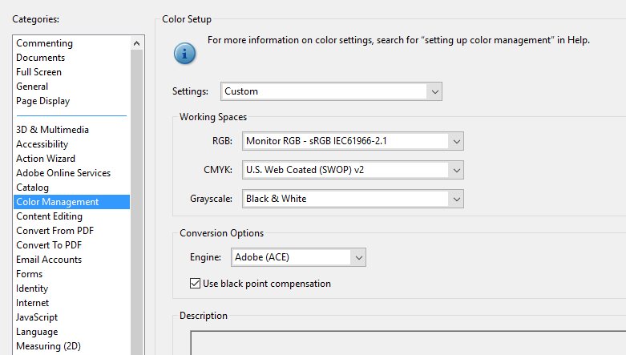The height and width of the screenshot is (355, 626).
Task: Open the Settings dropdown showing Custom
Action: [331, 91]
